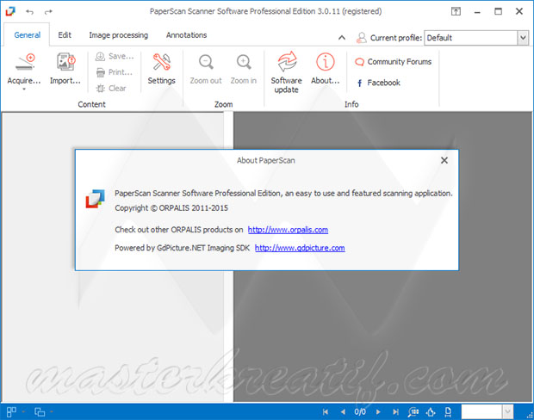The width and height of the screenshot is (534, 420).
Task: Click the PaperScan app logo in title bar
Action: (x=10, y=11)
